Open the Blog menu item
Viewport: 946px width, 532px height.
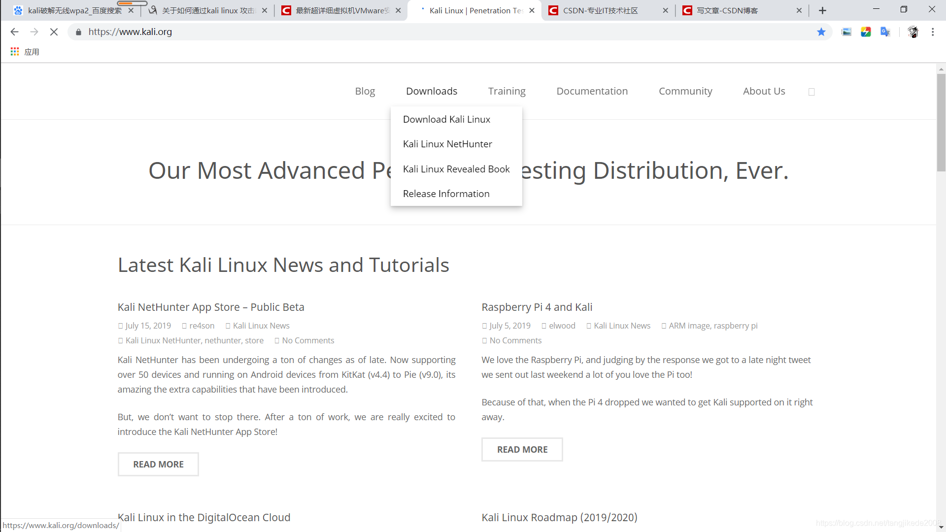[x=365, y=91]
